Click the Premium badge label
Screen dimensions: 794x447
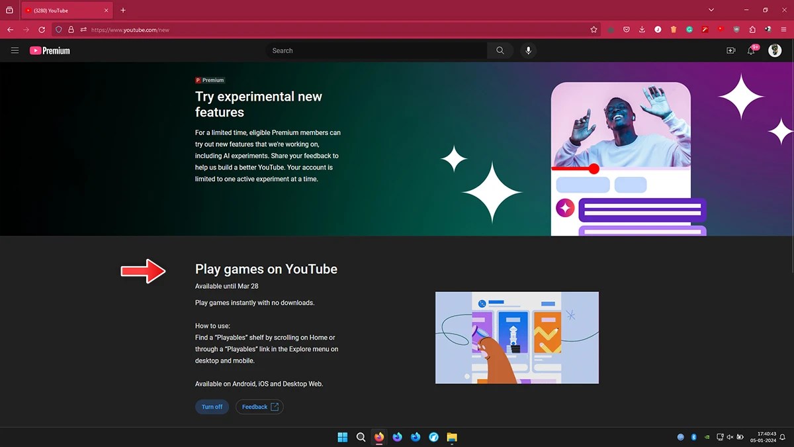tap(210, 80)
